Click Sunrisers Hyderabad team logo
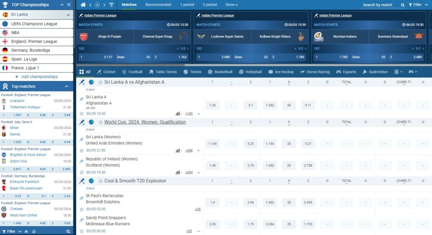Image resolution: width=432 pixels, height=235 pixels. click(418, 36)
